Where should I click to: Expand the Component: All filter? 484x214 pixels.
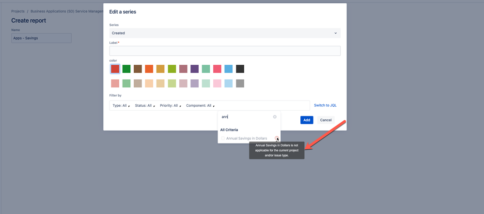tap(200, 105)
